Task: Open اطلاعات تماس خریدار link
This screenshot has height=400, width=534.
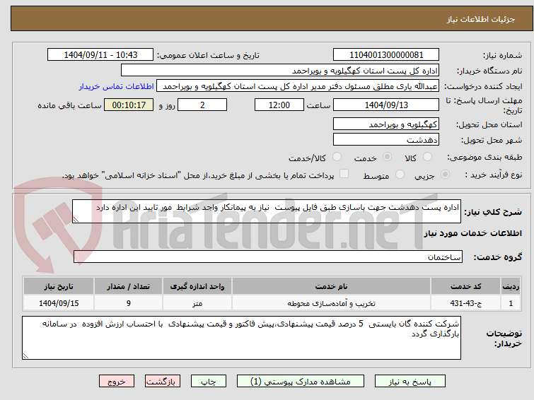Action: point(117,86)
